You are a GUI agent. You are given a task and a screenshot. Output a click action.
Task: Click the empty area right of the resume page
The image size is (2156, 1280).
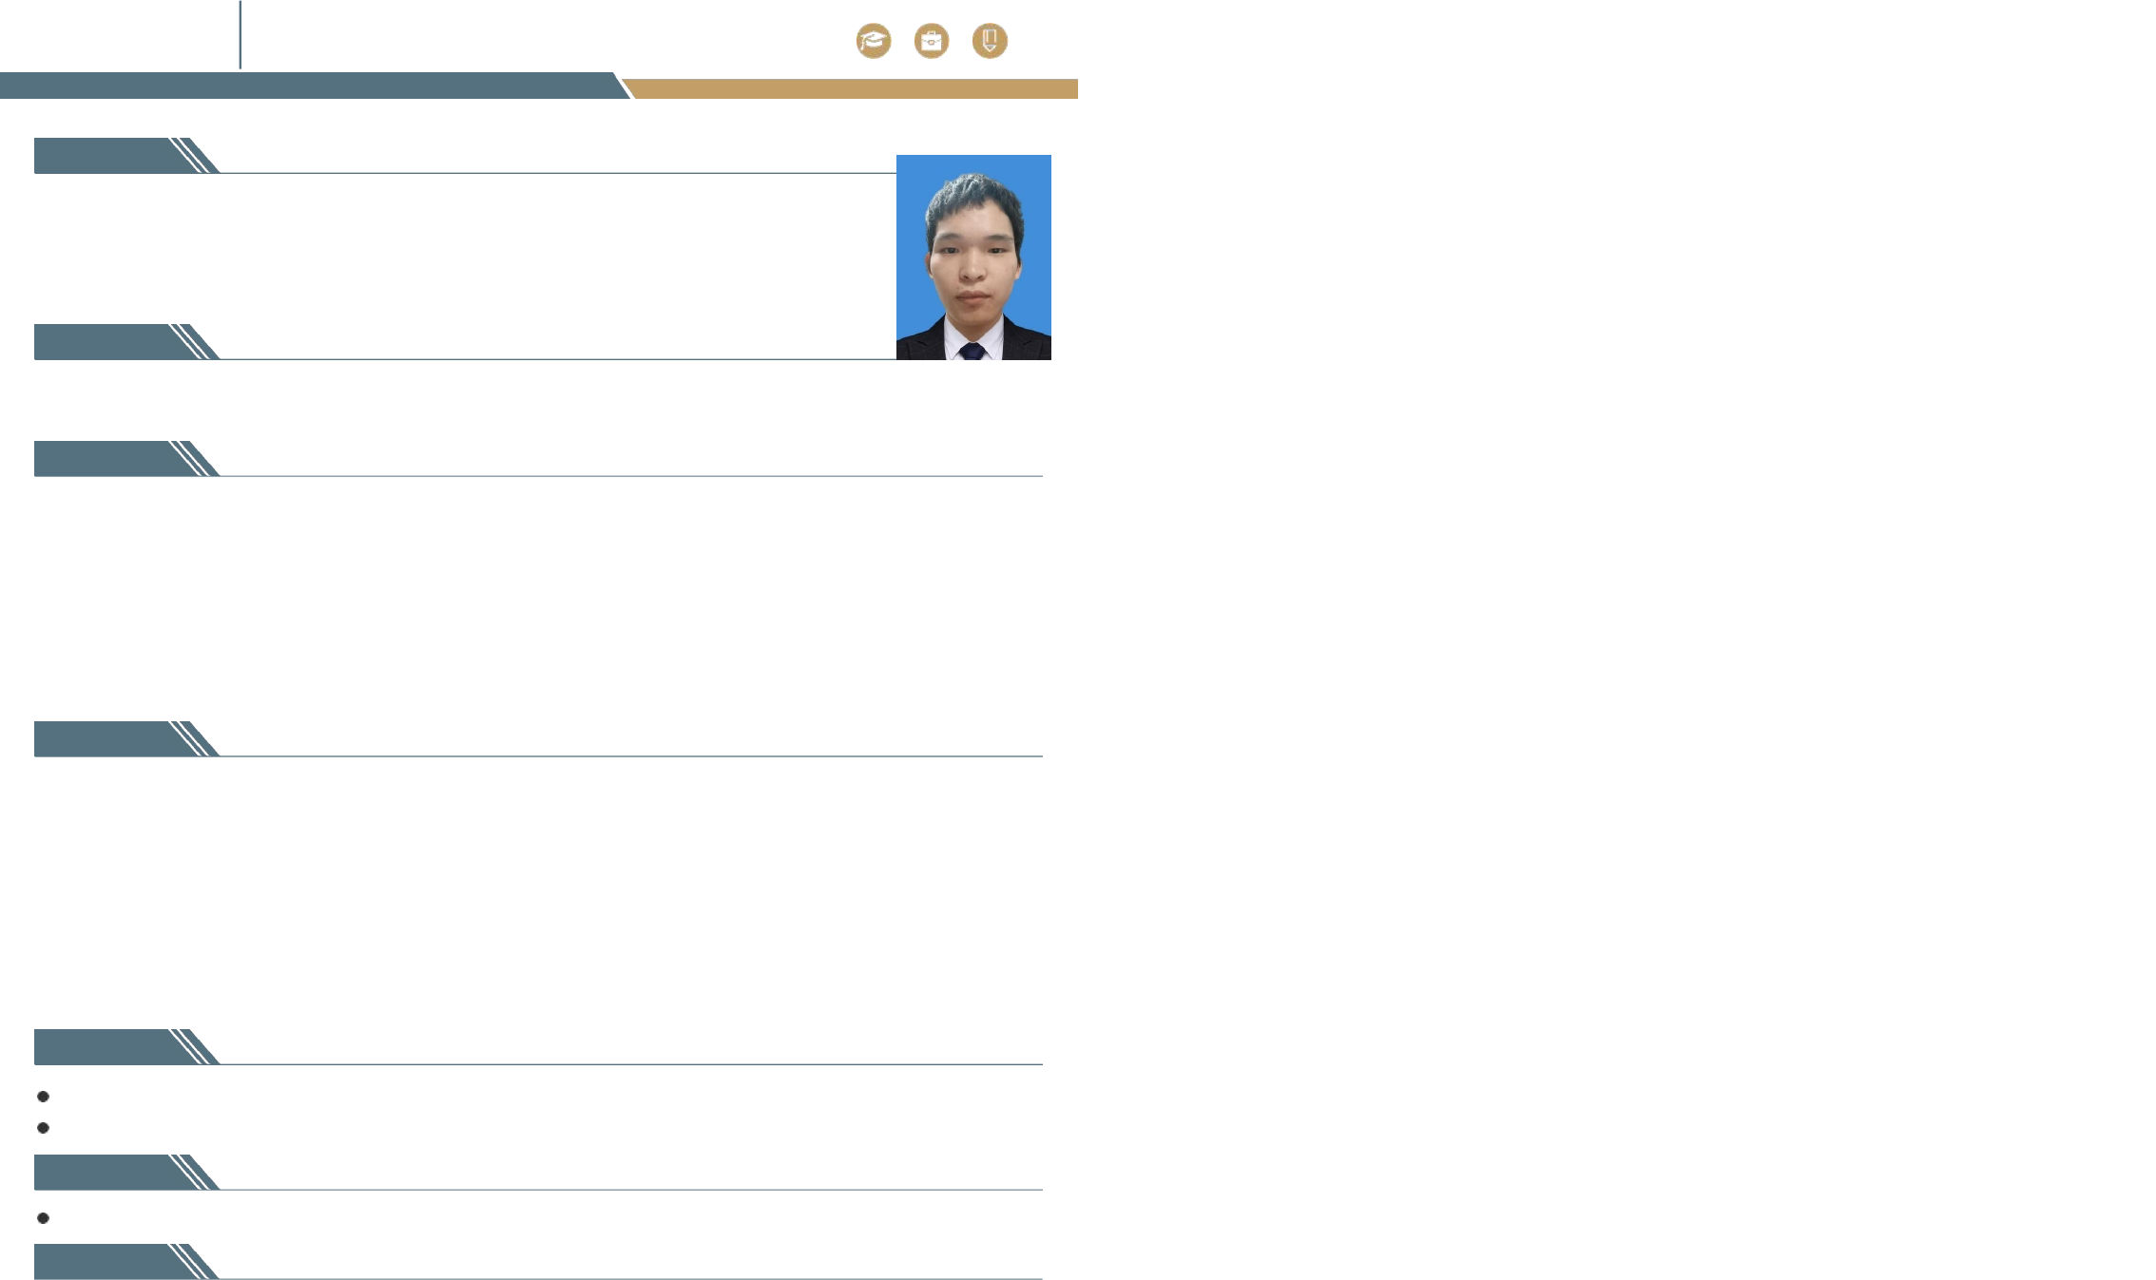coord(1616,637)
